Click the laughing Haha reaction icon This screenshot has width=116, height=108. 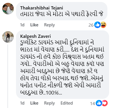103,25
